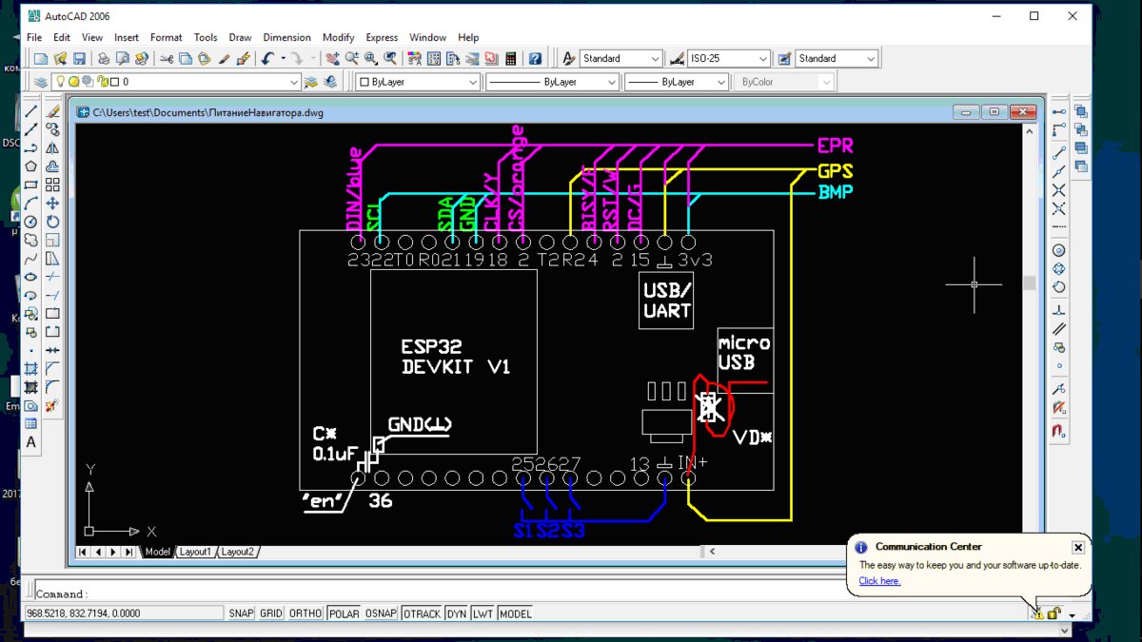Open the Help question mark icon
The image size is (1142, 642).
coord(535,58)
